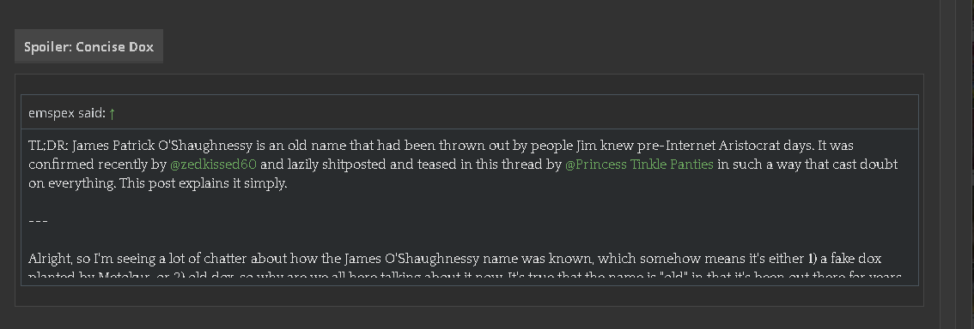Open the @zedkissed60 profile mention
The width and height of the screenshot is (974, 329).
point(213,164)
